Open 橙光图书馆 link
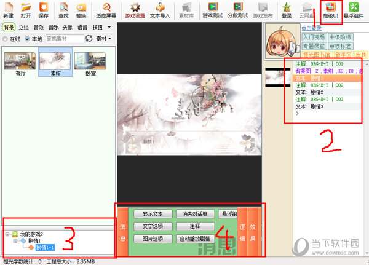 (317, 55)
